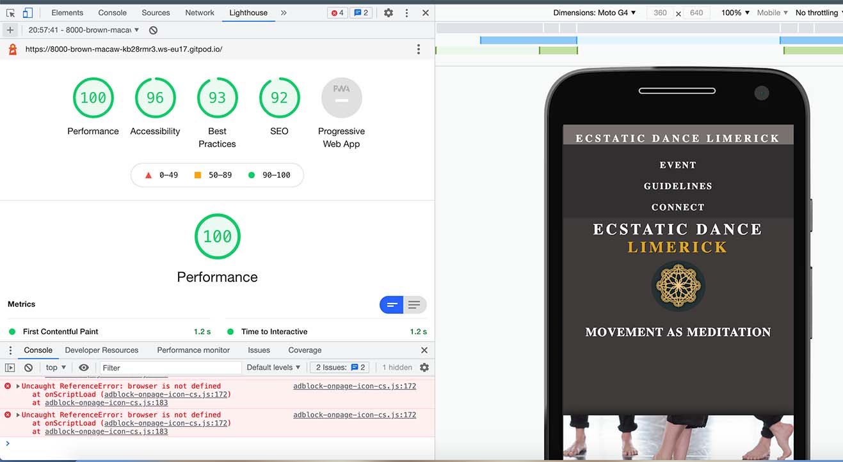The height and width of the screenshot is (462, 843).
Task: Open the gitpod.io report URL link
Action: [x=124, y=49]
